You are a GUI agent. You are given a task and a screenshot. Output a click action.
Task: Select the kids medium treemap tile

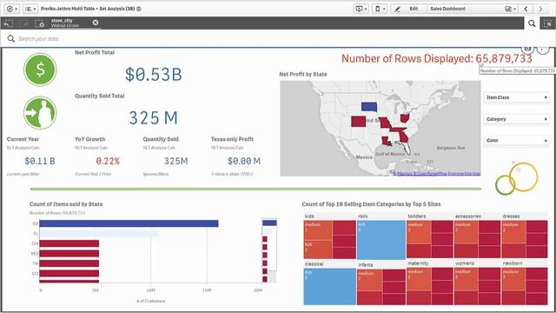point(318,230)
